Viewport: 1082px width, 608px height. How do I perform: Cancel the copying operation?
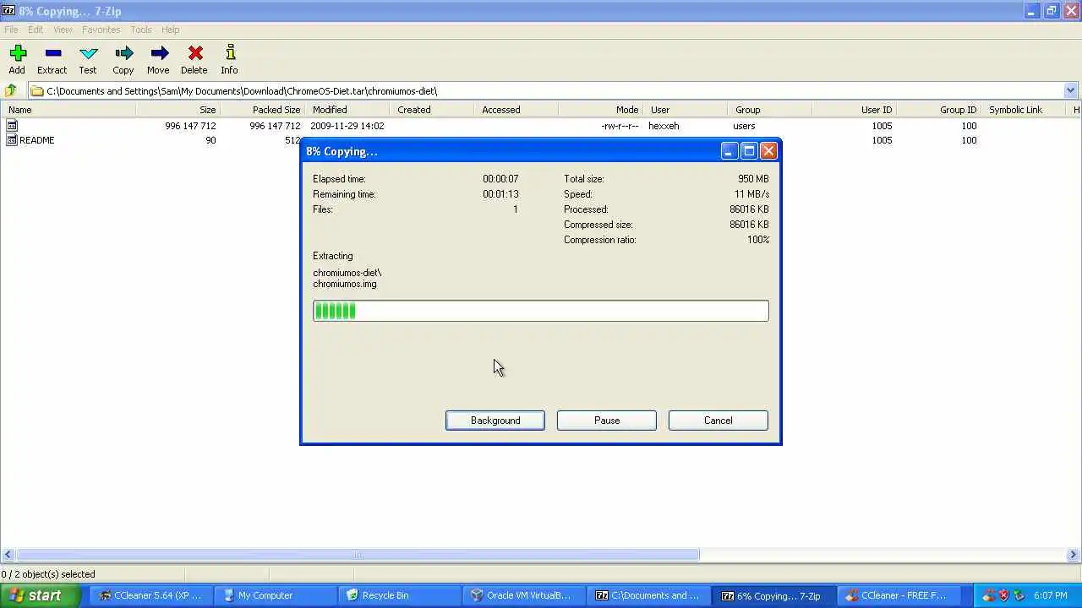(x=719, y=421)
